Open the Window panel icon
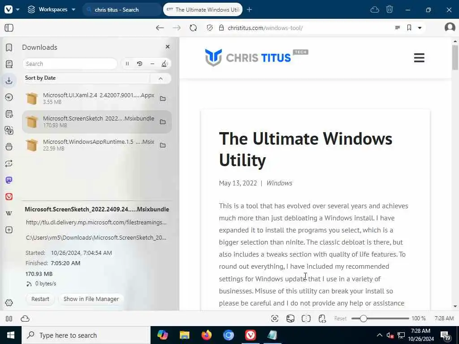459x344 pixels. click(9, 146)
